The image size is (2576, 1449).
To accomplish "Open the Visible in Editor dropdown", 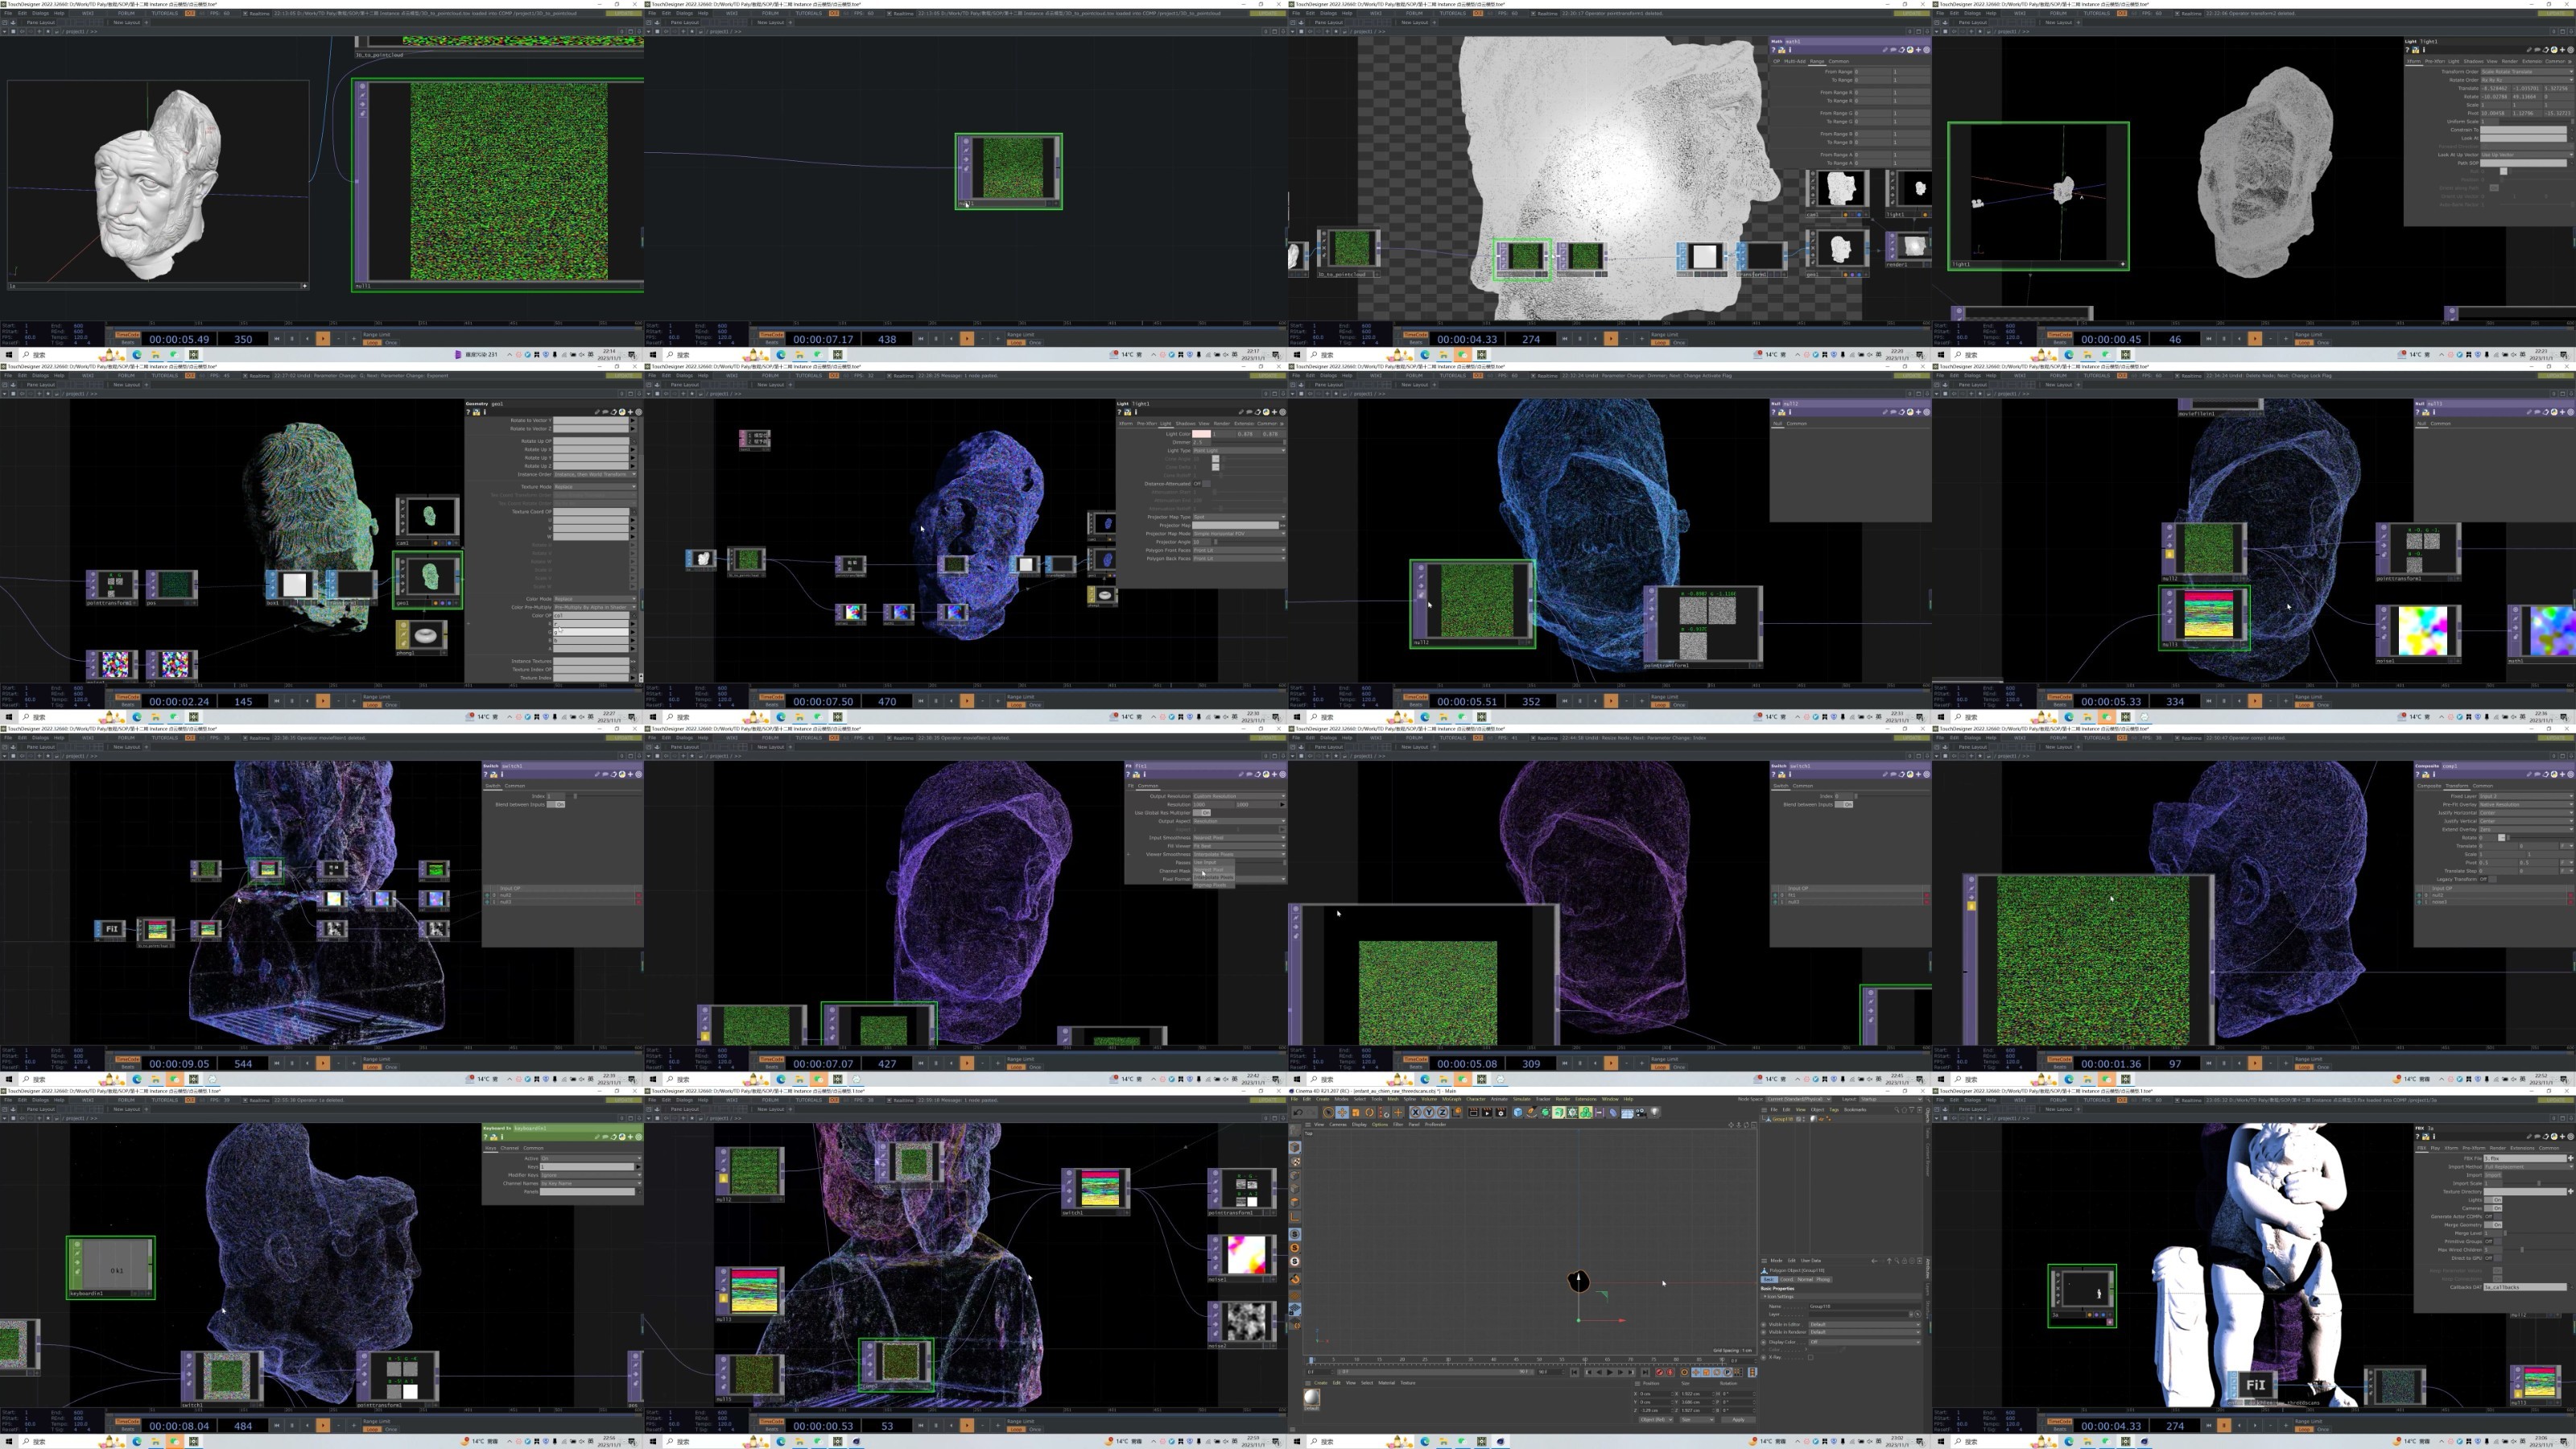I will tap(1863, 1324).
